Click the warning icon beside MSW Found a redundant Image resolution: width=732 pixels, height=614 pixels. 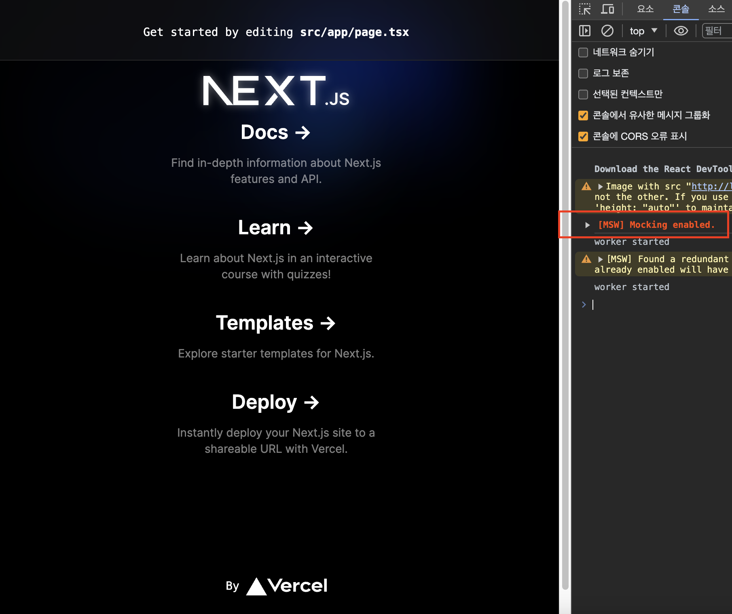pos(586,259)
